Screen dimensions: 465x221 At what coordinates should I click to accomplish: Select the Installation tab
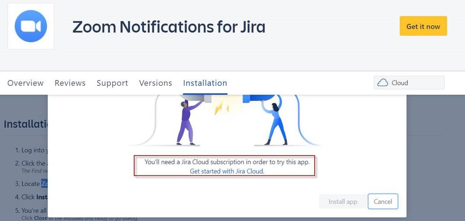(205, 83)
